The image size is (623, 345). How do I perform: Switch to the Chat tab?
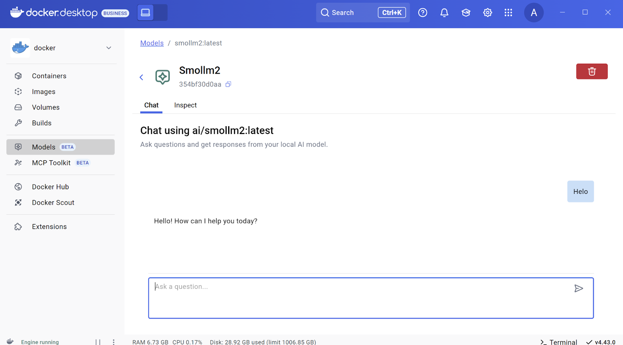[151, 105]
